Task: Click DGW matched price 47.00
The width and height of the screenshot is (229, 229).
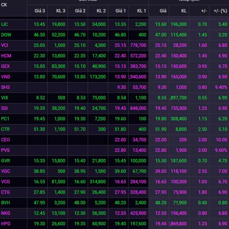Action: coord(161,35)
